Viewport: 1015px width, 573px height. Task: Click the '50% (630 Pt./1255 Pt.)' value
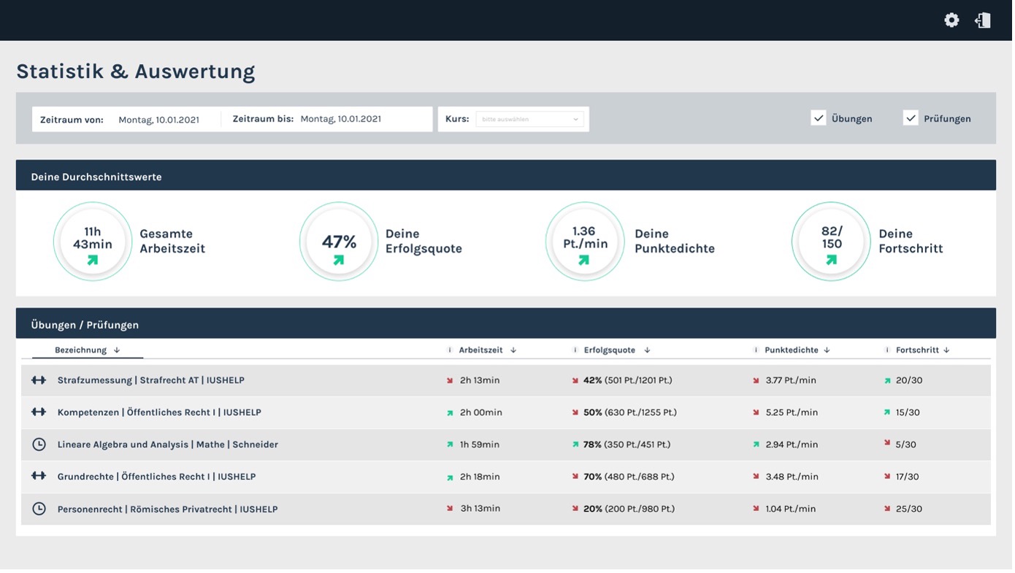coord(629,412)
